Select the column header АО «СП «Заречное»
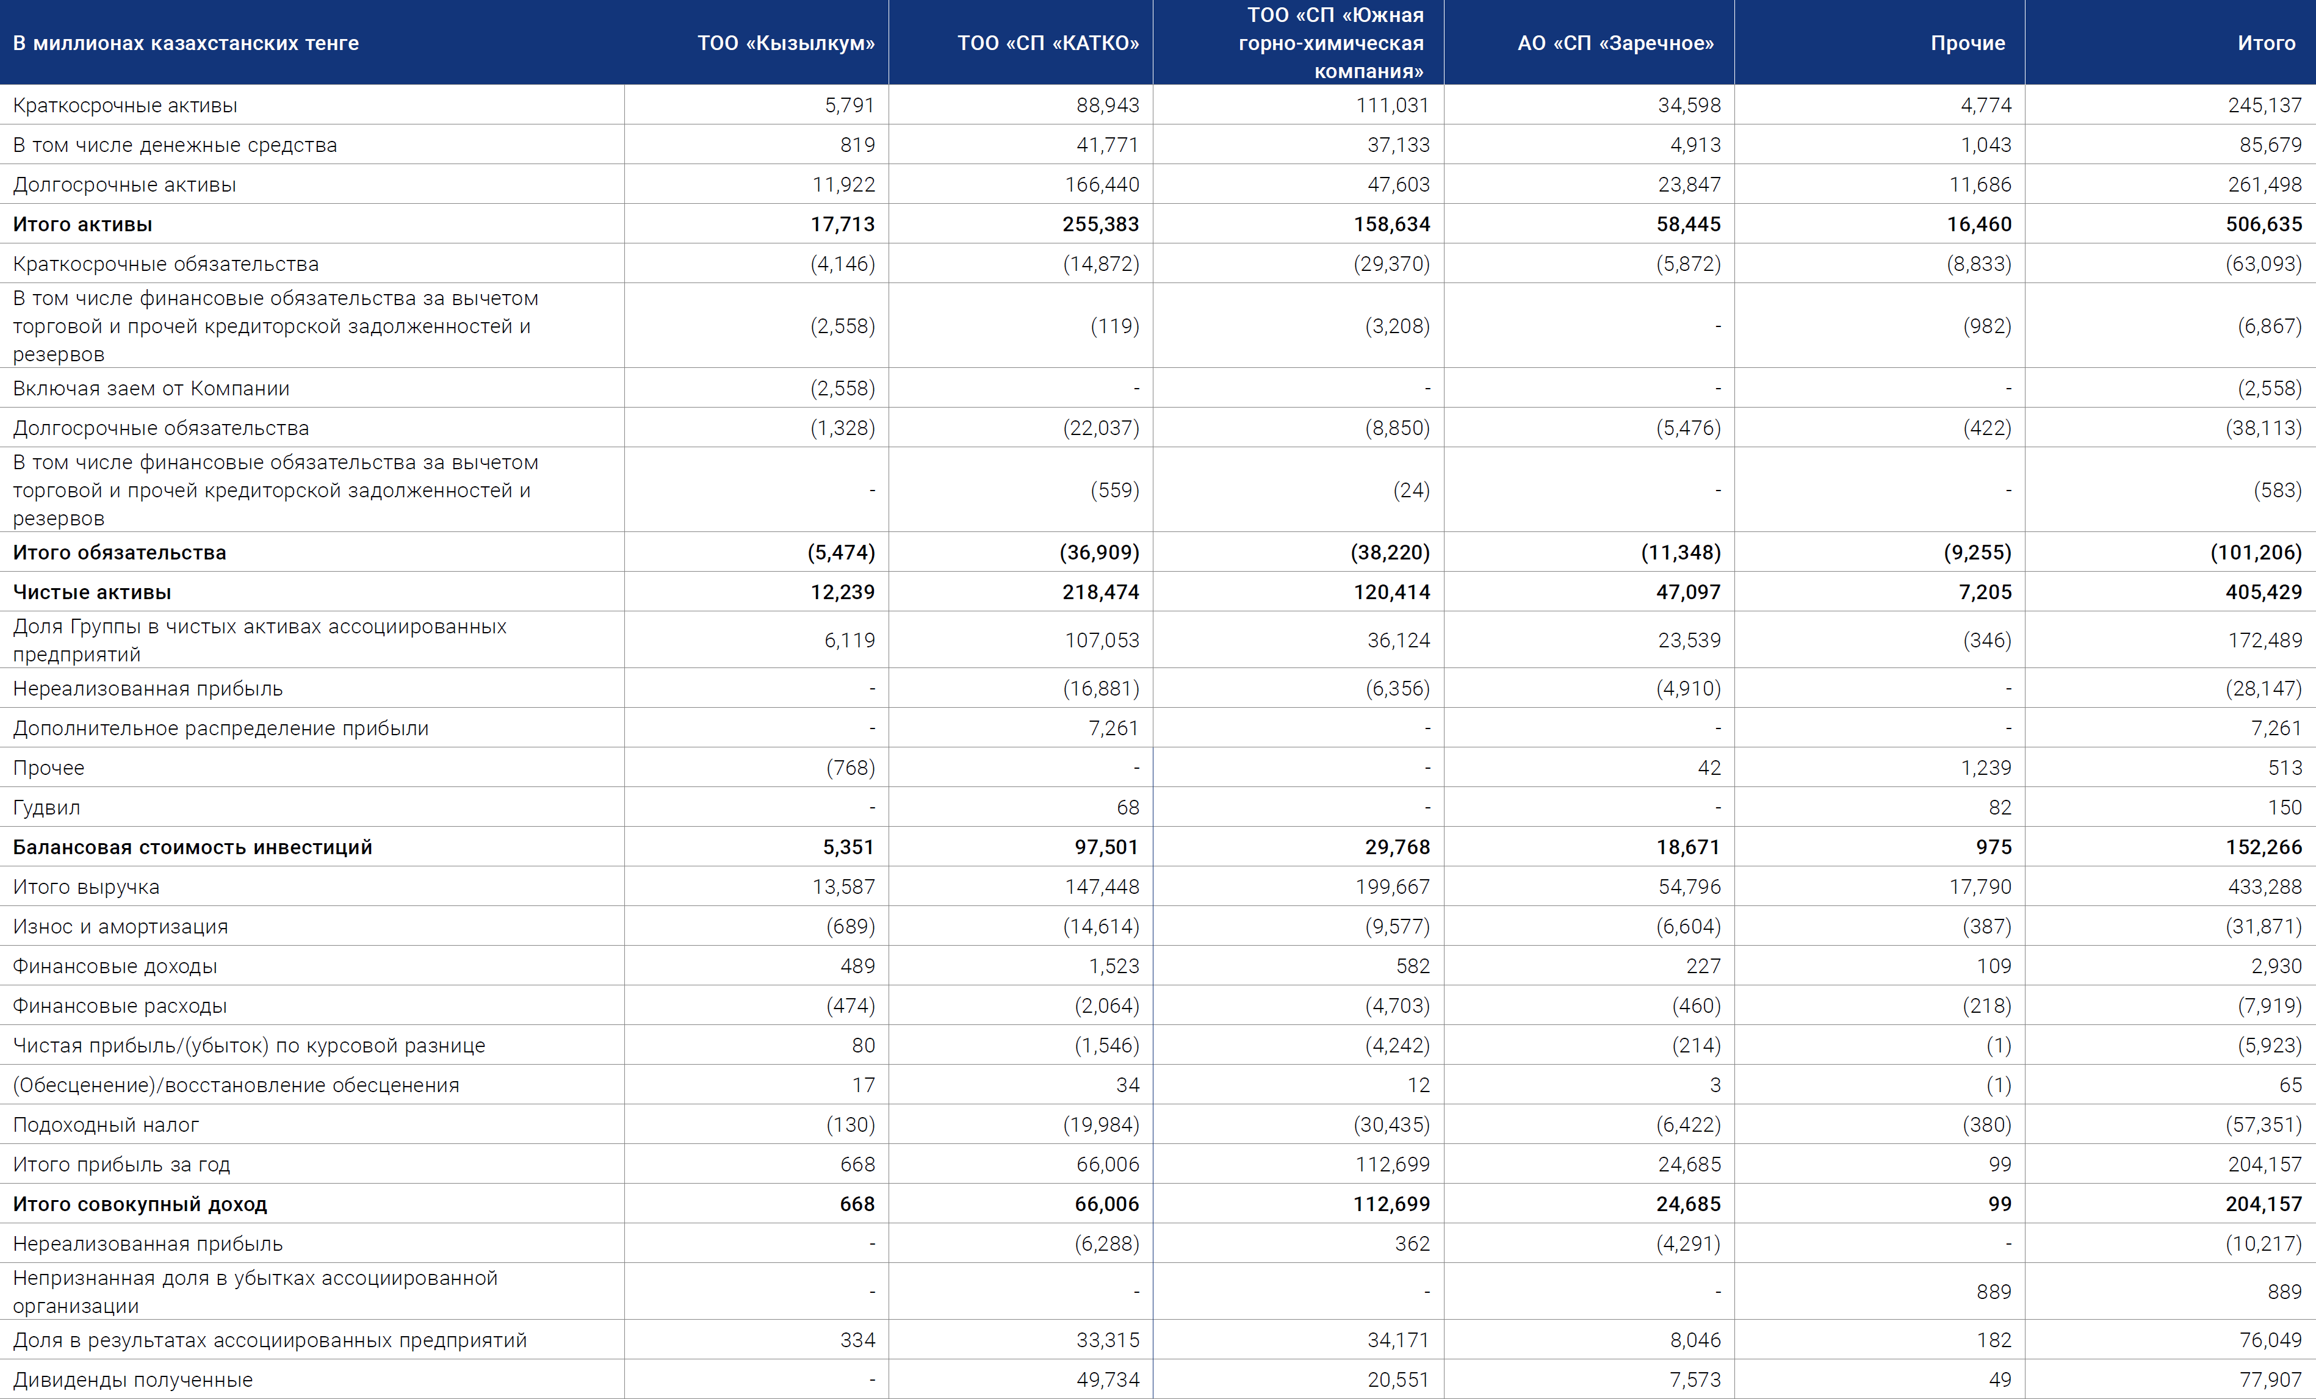Image resolution: width=2316 pixels, height=1399 pixels. [x=1615, y=43]
